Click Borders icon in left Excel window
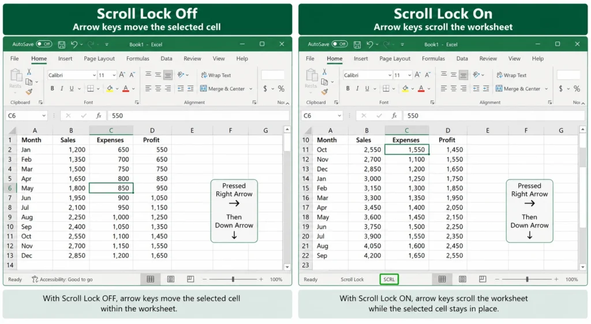The width and height of the screenshot is (591, 324). point(91,88)
